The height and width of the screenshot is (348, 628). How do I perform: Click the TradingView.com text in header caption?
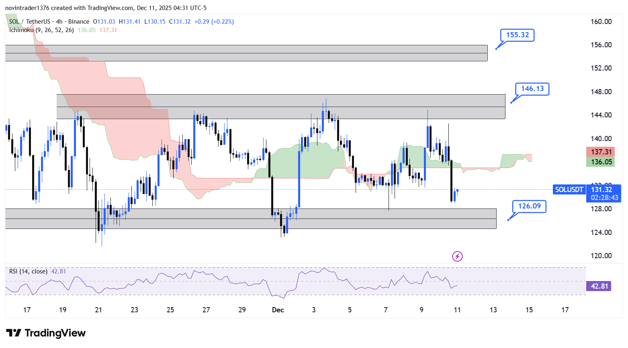pos(110,8)
